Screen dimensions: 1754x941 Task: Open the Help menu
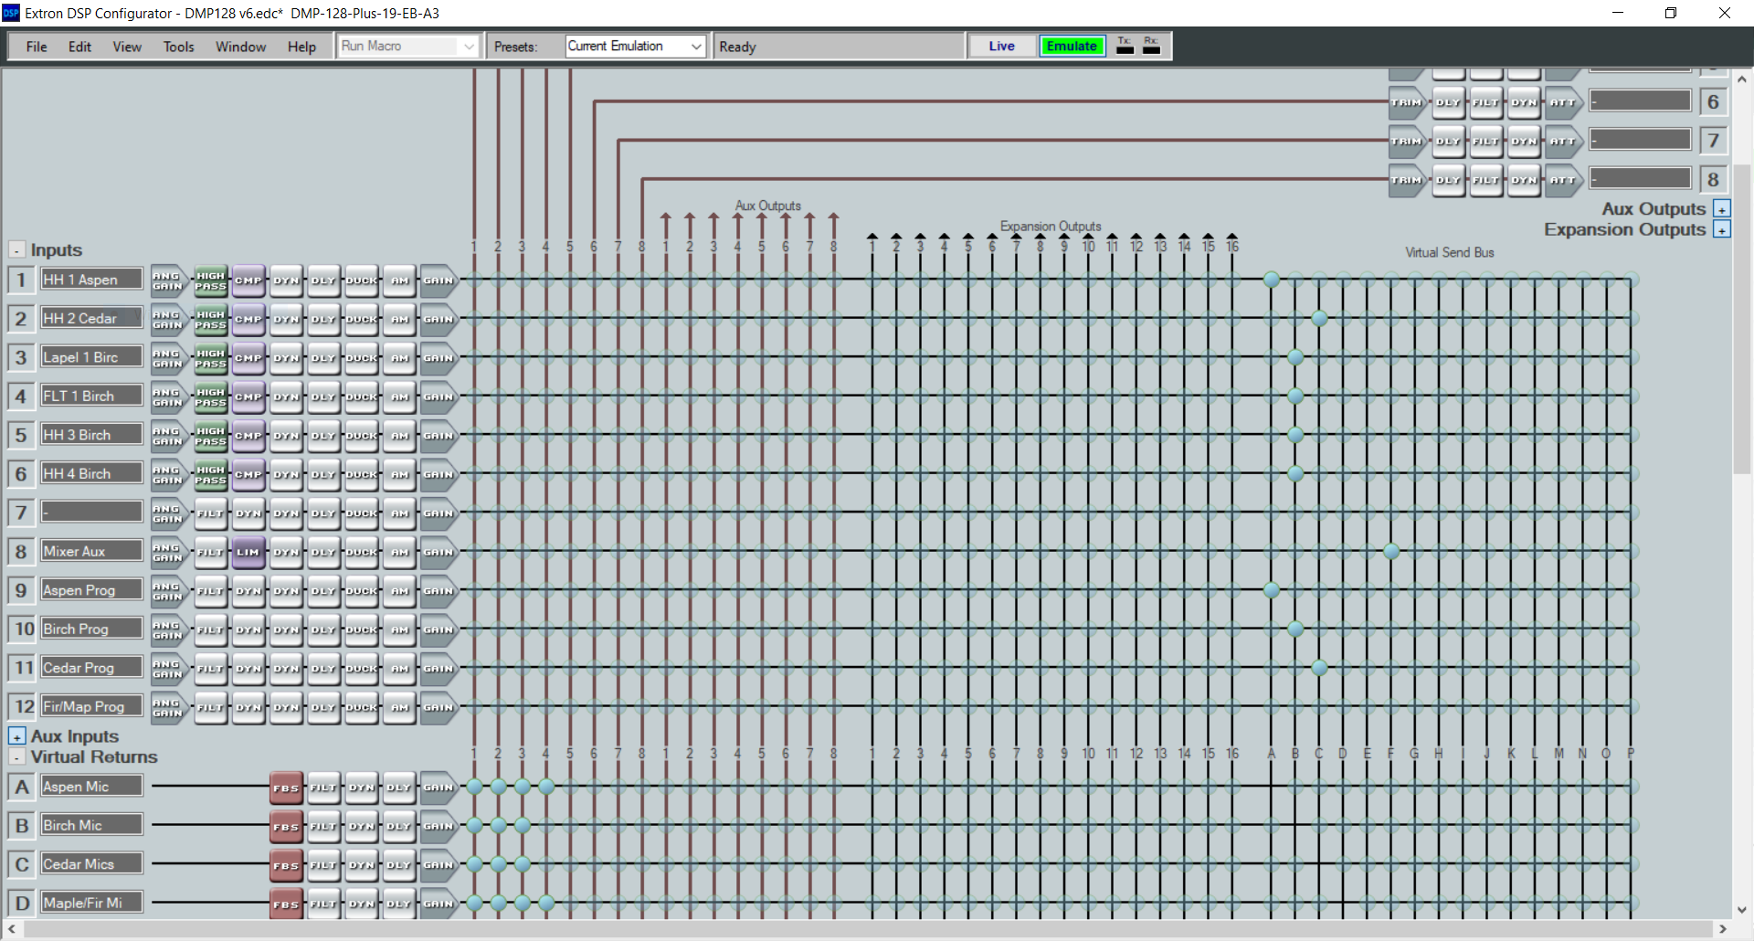(x=301, y=47)
